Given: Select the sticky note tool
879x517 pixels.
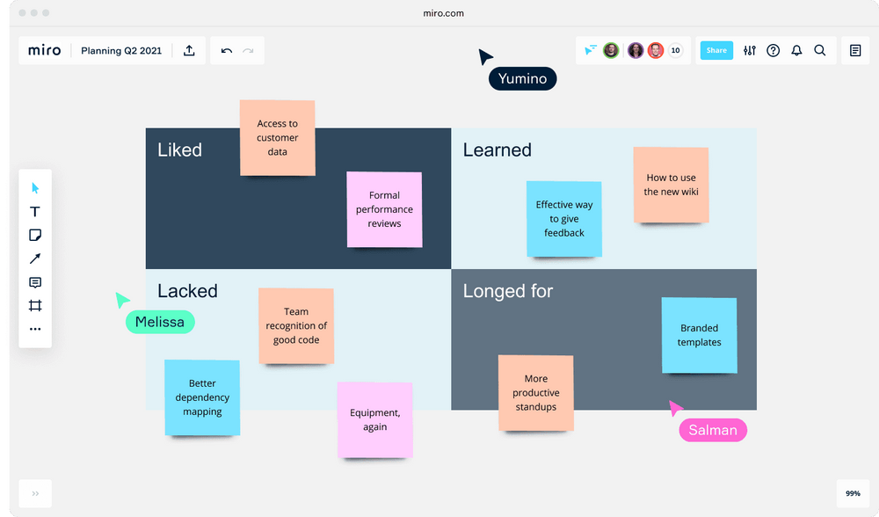Looking at the screenshot, I should coord(35,235).
